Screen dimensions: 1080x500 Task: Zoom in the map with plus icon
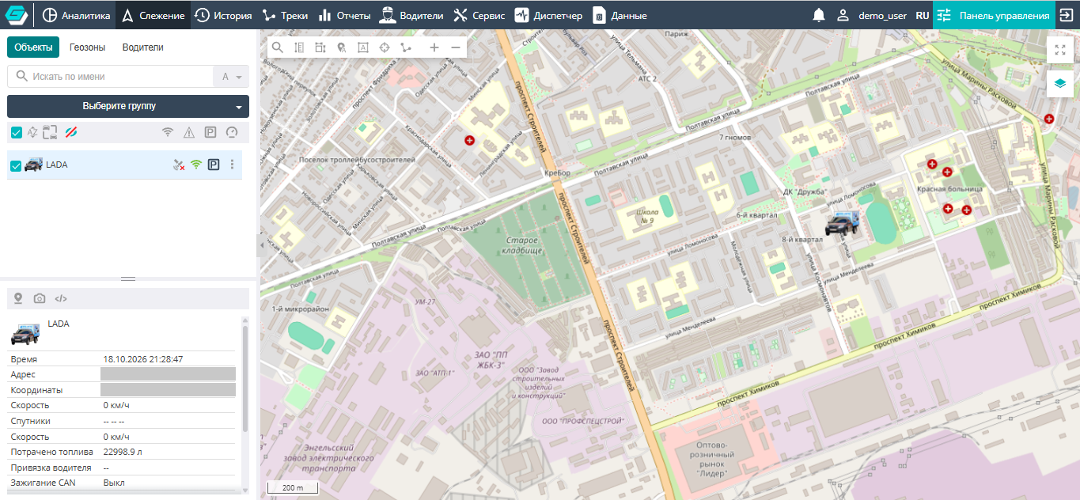coord(434,47)
